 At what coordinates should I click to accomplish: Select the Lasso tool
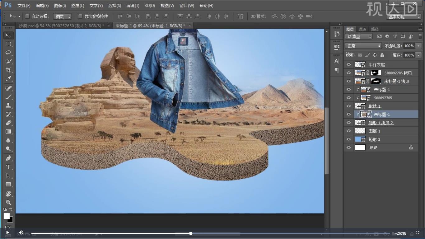point(8,53)
